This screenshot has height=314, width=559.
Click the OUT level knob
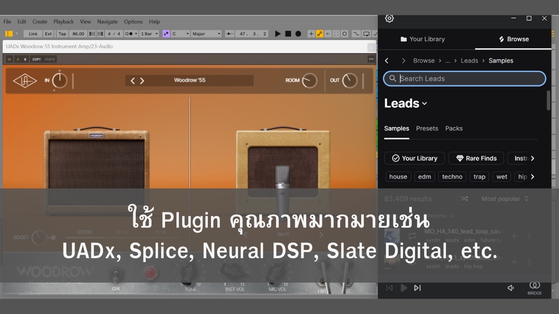pyautogui.click(x=350, y=81)
